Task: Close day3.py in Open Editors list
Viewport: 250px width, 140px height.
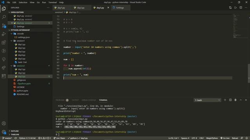Action: 12,23
